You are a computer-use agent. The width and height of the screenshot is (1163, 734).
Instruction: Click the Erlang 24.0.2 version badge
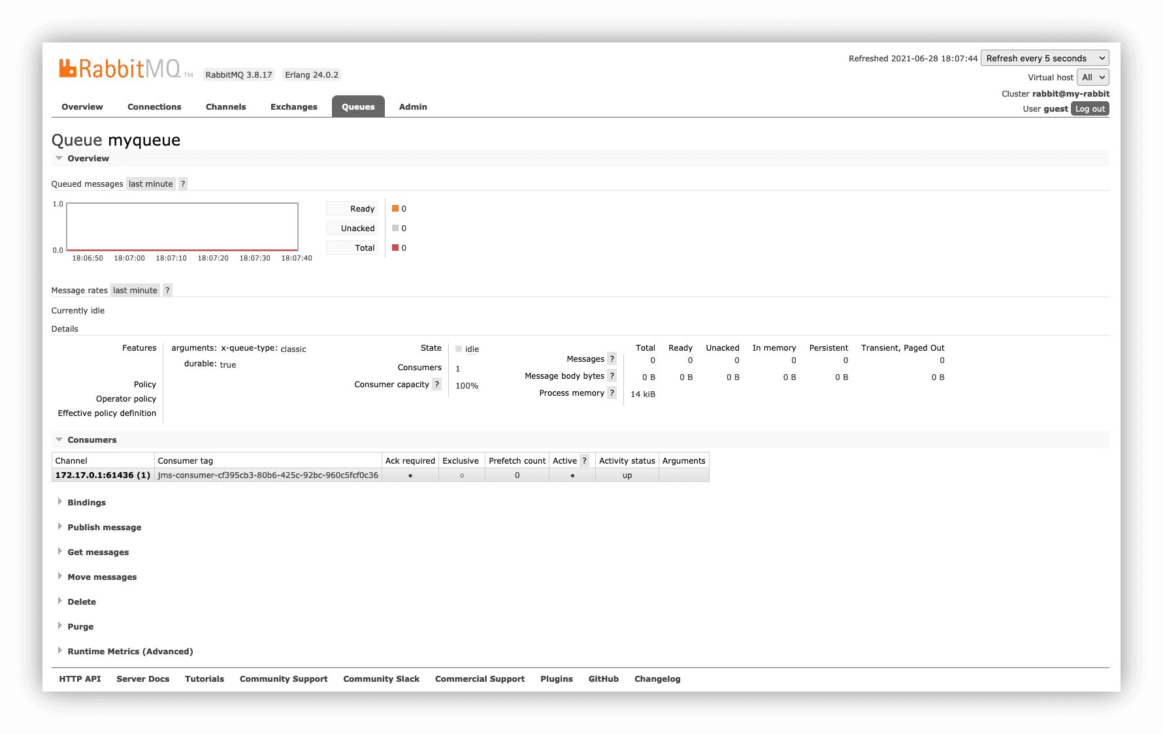(312, 75)
